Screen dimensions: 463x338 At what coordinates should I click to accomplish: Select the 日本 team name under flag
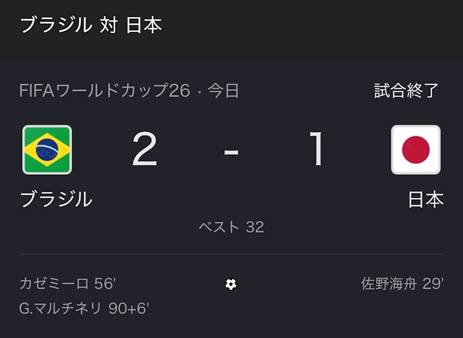click(x=426, y=200)
